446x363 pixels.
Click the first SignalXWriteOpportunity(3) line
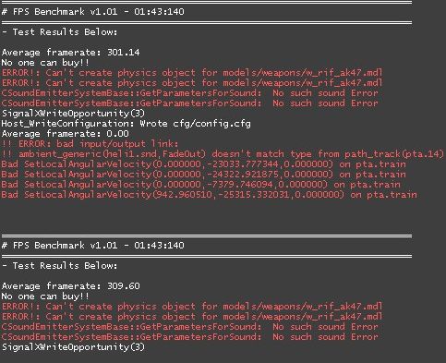pos(73,114)
